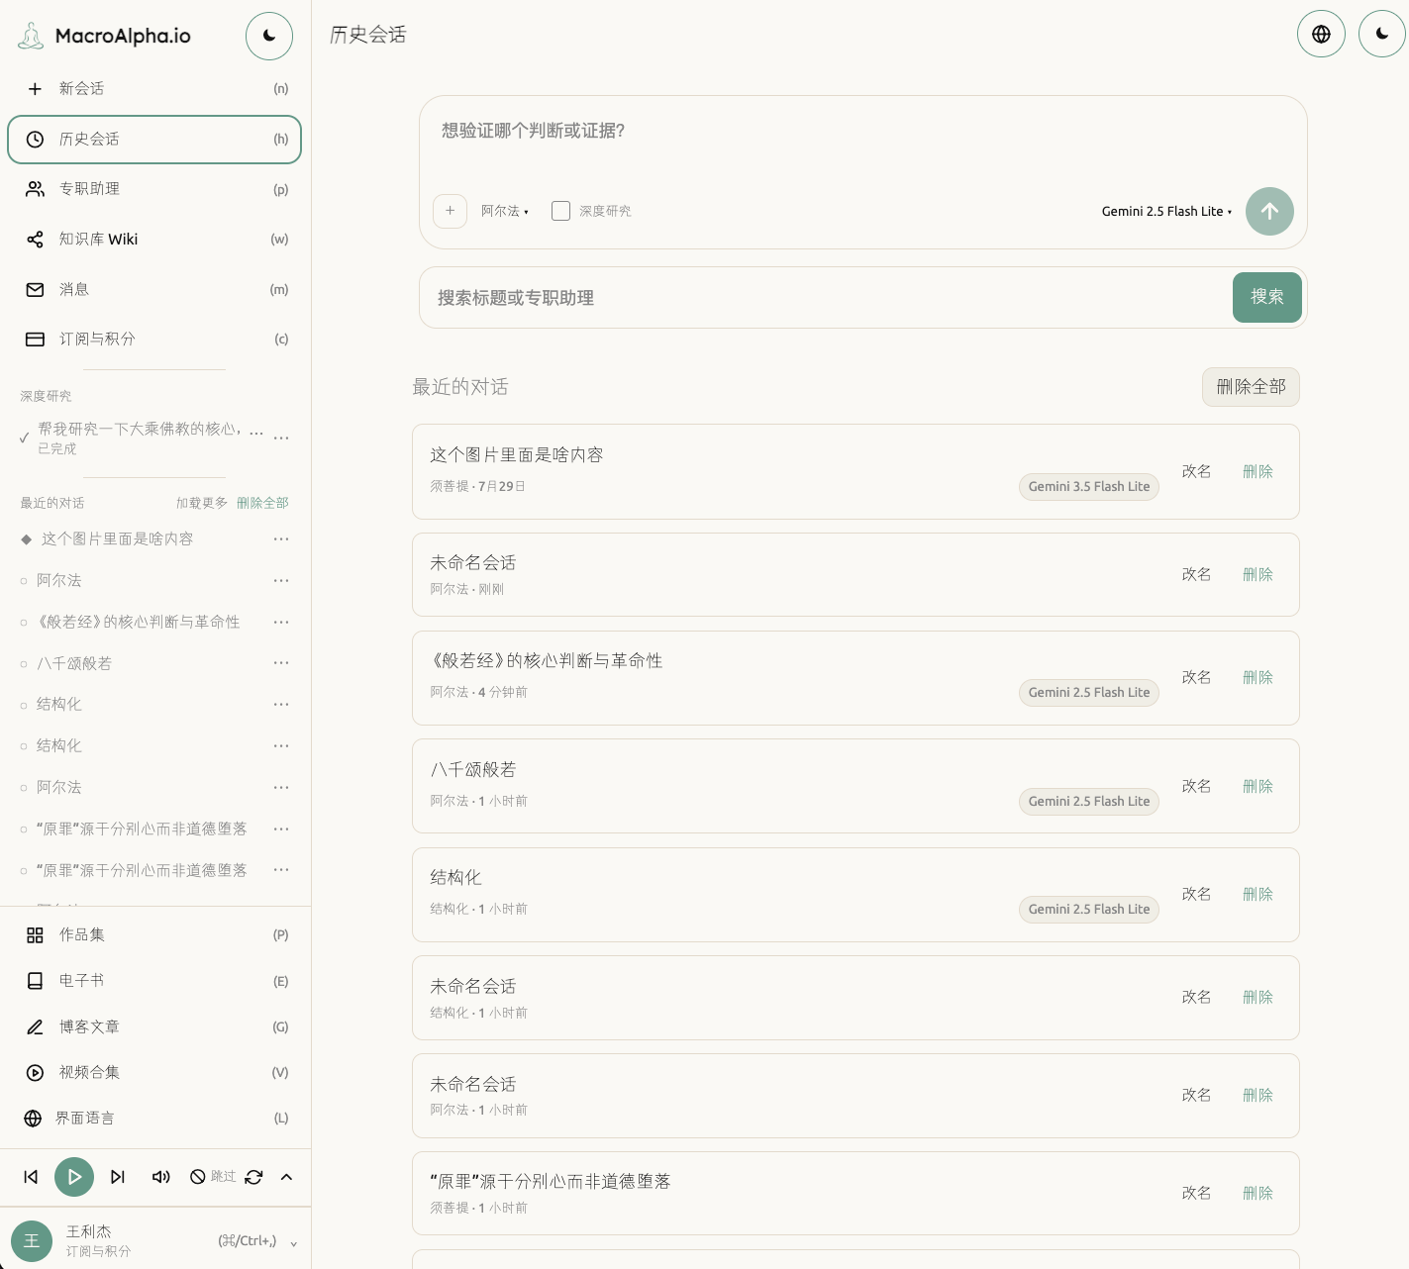Open sidebar conversation 这个图片里面是啥内容
The width and height of the screenshot is (1409, 1269).
(117, 539)
